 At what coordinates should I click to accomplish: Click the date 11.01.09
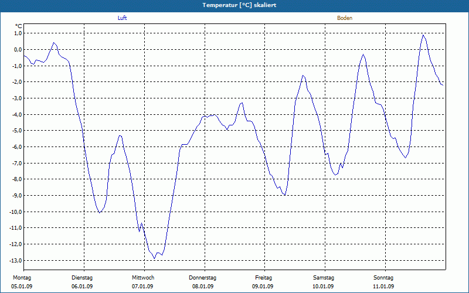(383, 287)
